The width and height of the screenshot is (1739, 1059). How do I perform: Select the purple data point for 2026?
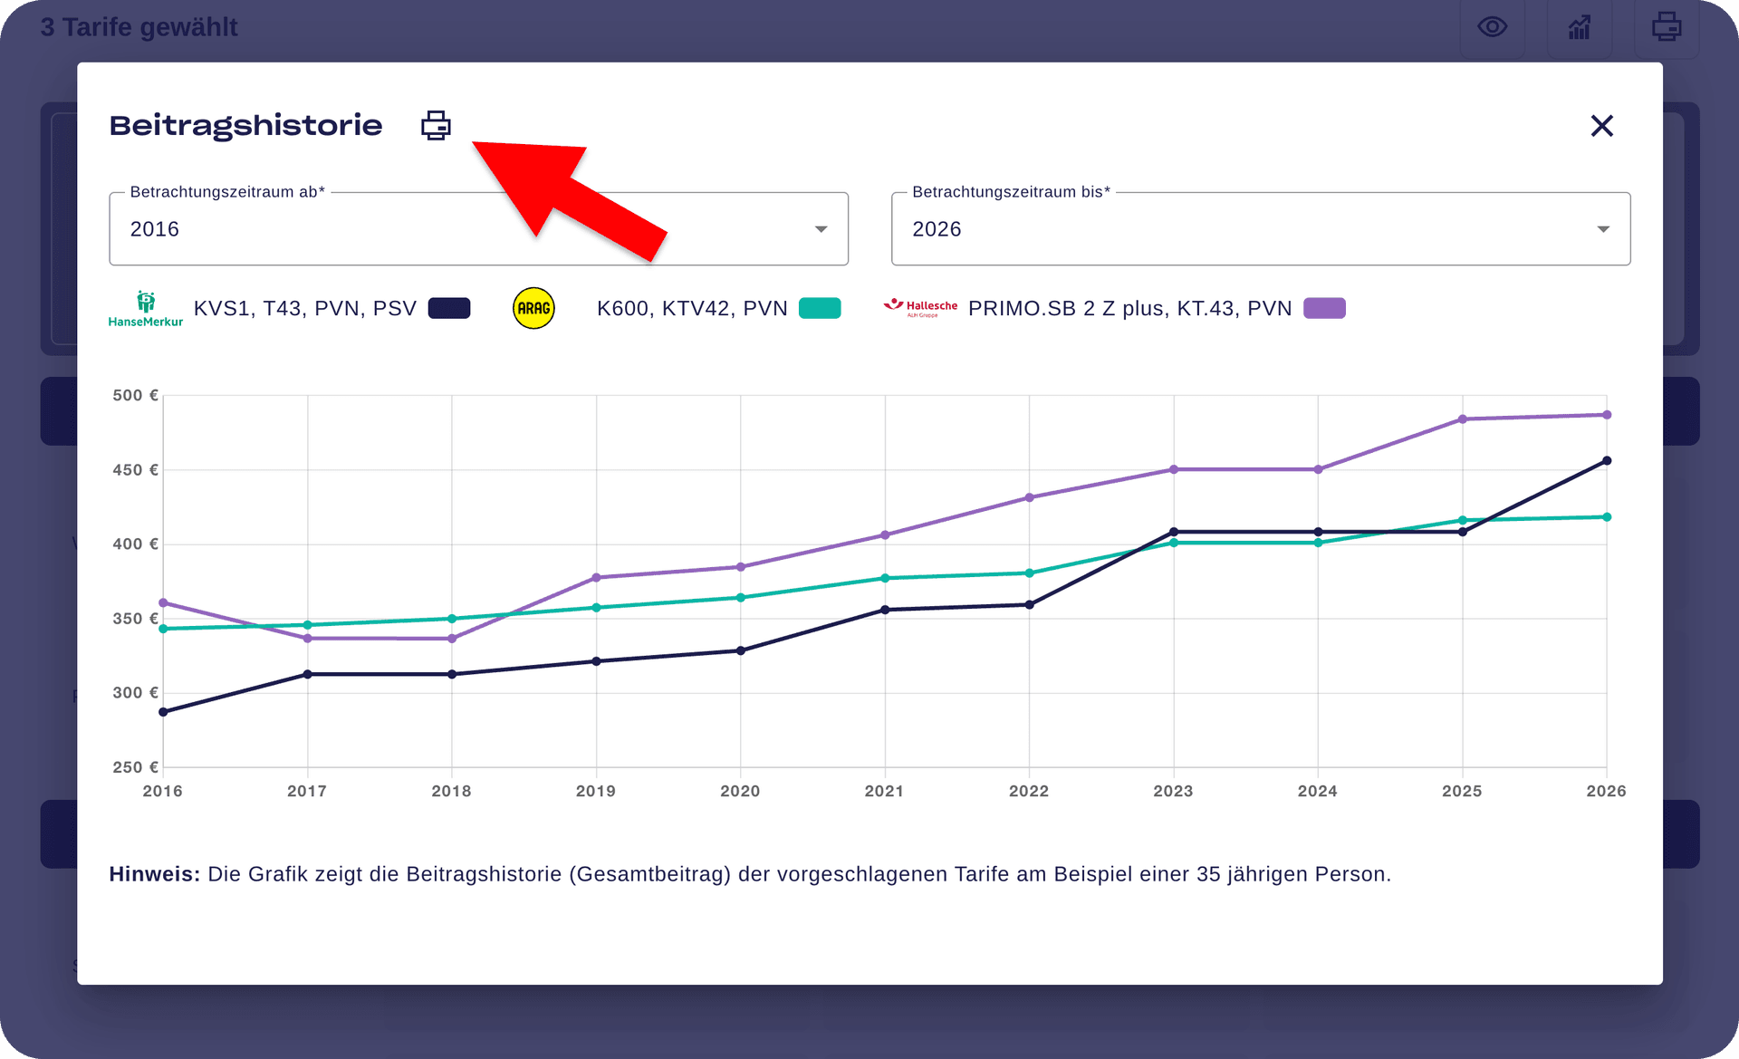[1607, 415]
